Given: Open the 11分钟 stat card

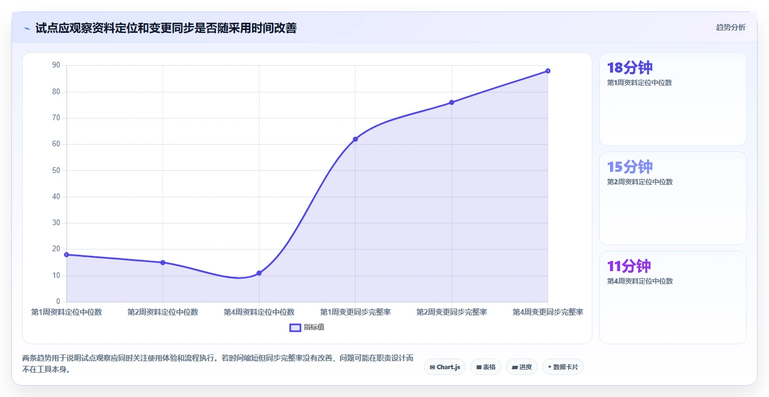Looking at the screenshot, I should pos(673,298).
